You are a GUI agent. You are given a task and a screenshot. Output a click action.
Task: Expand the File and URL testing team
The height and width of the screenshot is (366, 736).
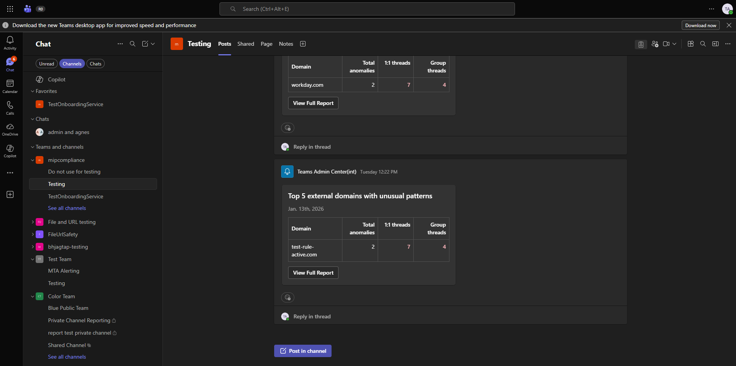33,222
